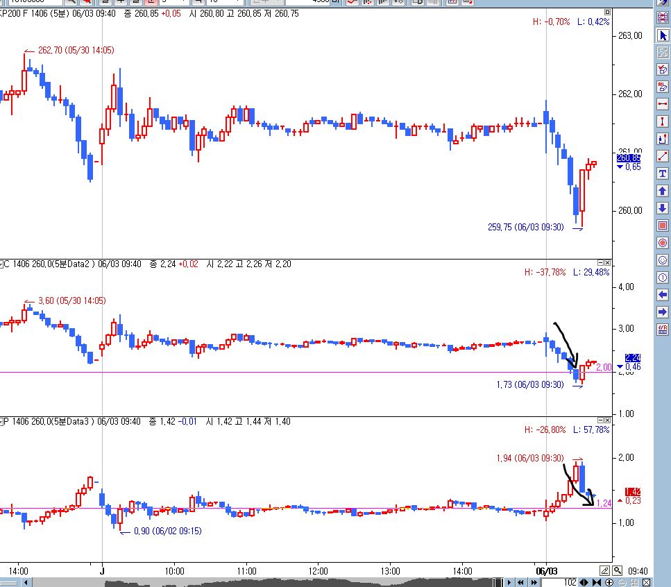Insert an up arrow marker

point(663,191)
